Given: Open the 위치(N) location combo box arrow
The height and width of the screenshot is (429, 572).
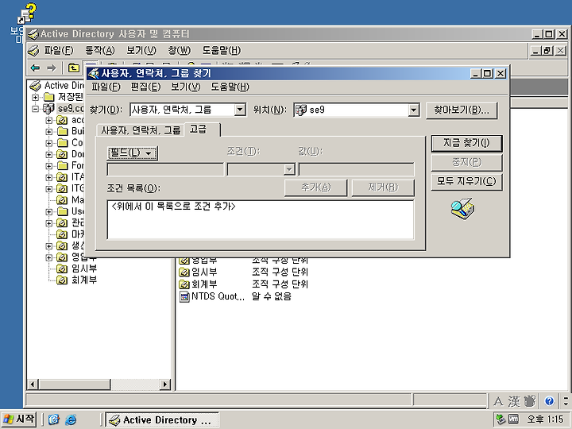Looking at the screenshot, I should point(413,110).
